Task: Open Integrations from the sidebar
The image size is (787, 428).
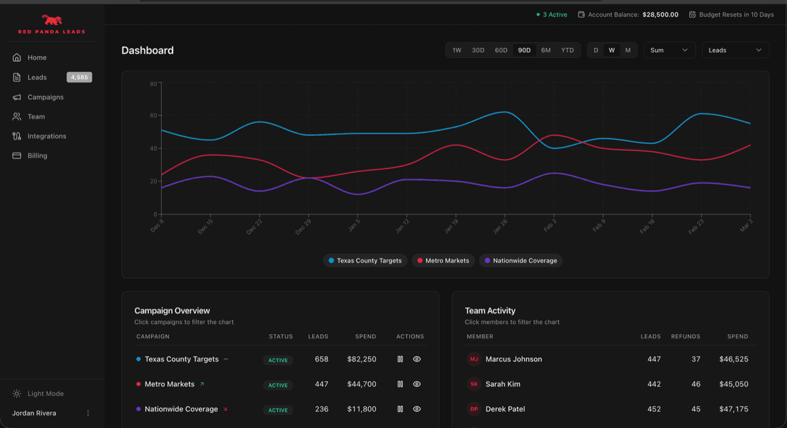Action: (16, 136)
